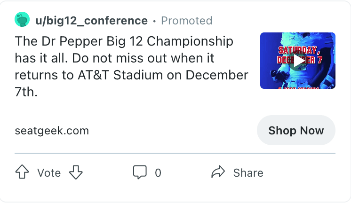
Task: Click the Dr Pepper Big 12 Championship text
Action: (124, 41)
